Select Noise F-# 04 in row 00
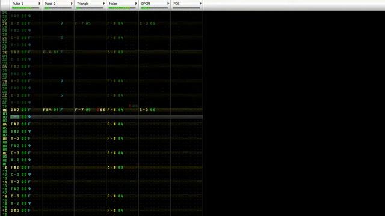This screenshot has height=216, width=385. (115, 110)
